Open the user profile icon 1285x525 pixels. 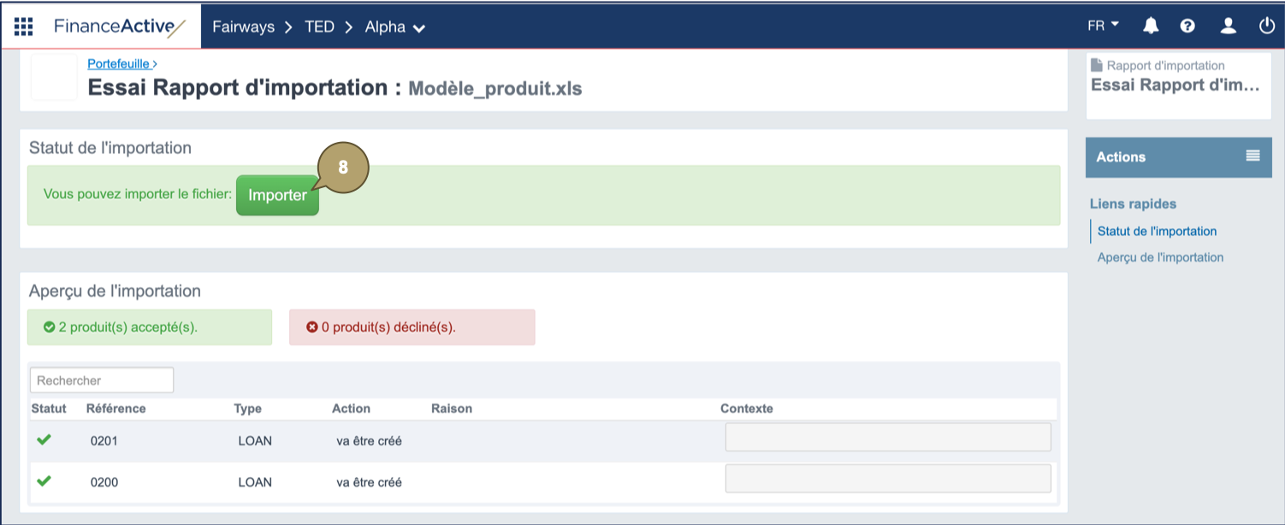[1228, 27]
